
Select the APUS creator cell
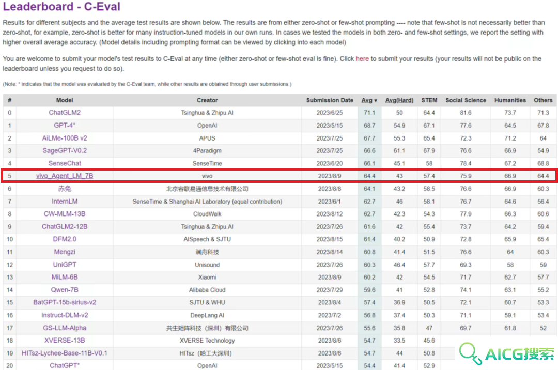(x=207, y=138)
